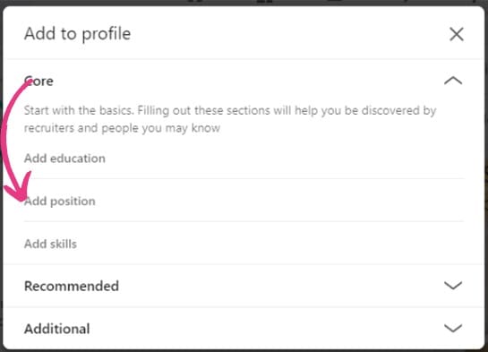This screenshot has height=352, width=488.
Task: Click the pink arrow head near Add position
Action: pos(19,190)
